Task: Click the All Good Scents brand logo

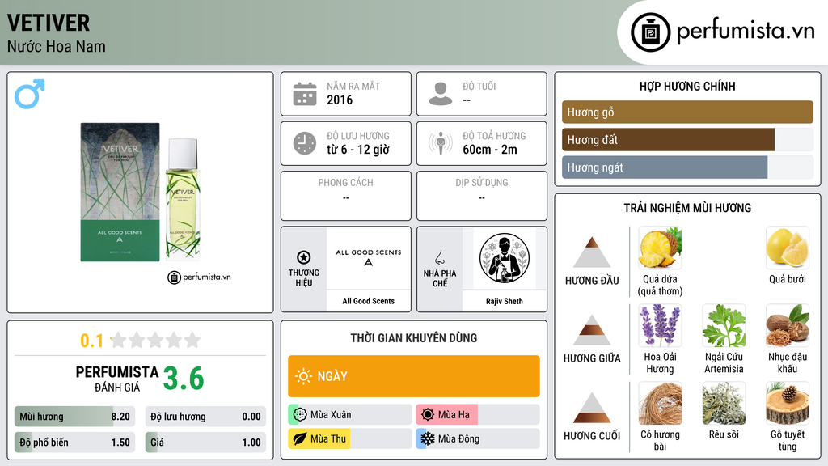Action: click(369, 258)
